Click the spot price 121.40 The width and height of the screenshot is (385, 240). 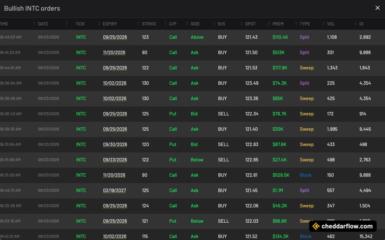[251, 129]
